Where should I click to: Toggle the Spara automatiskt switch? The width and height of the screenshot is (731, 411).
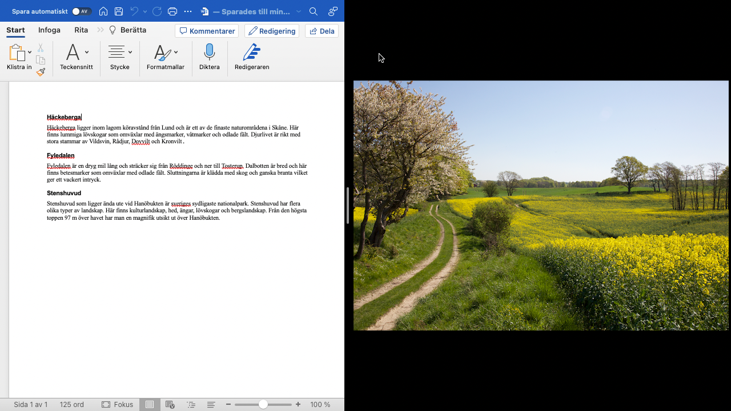(x=82, y=11)
